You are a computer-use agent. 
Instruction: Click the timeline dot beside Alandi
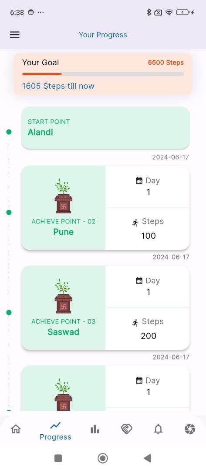click(x=9, y=132)
